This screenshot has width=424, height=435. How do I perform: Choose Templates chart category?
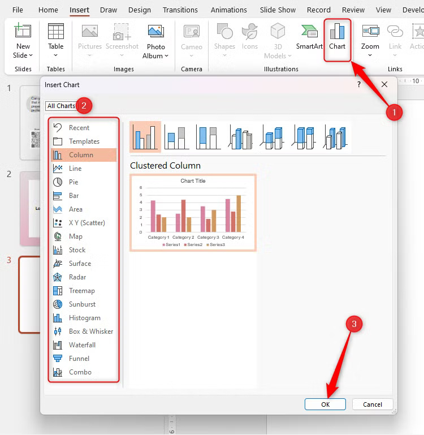coord(84,141)
